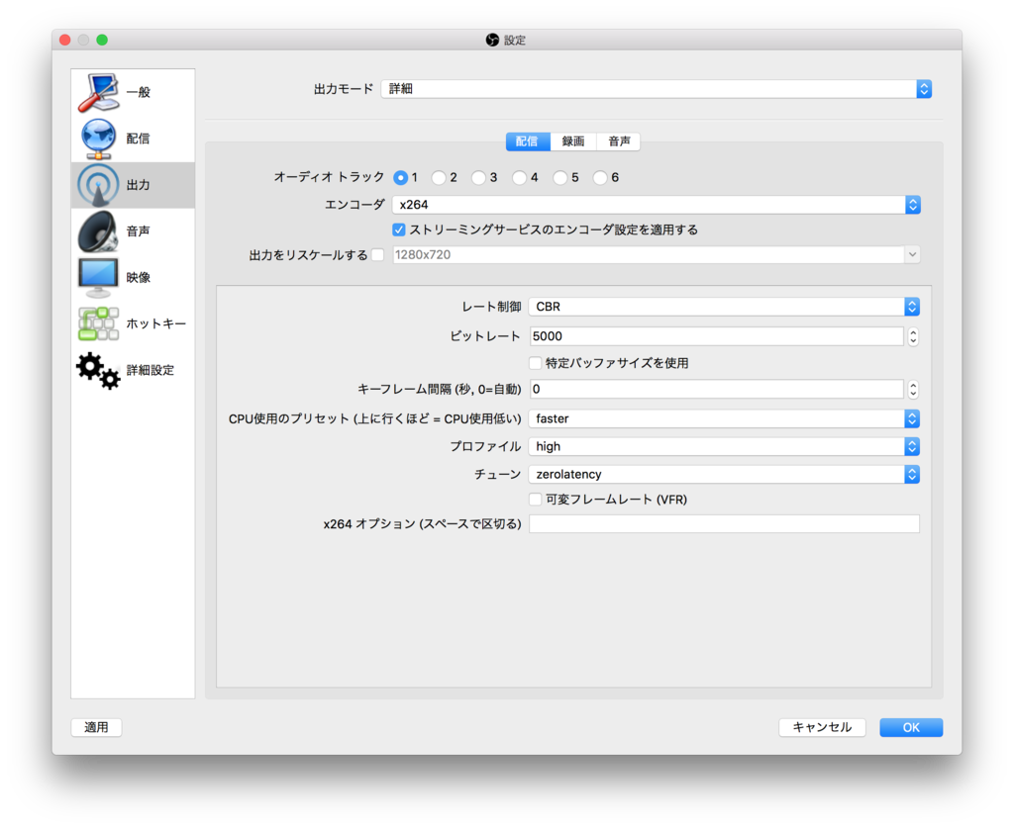Click the OBS logo in the title bar
Viewport: 1014px width, 829px height.
point(492,40)
